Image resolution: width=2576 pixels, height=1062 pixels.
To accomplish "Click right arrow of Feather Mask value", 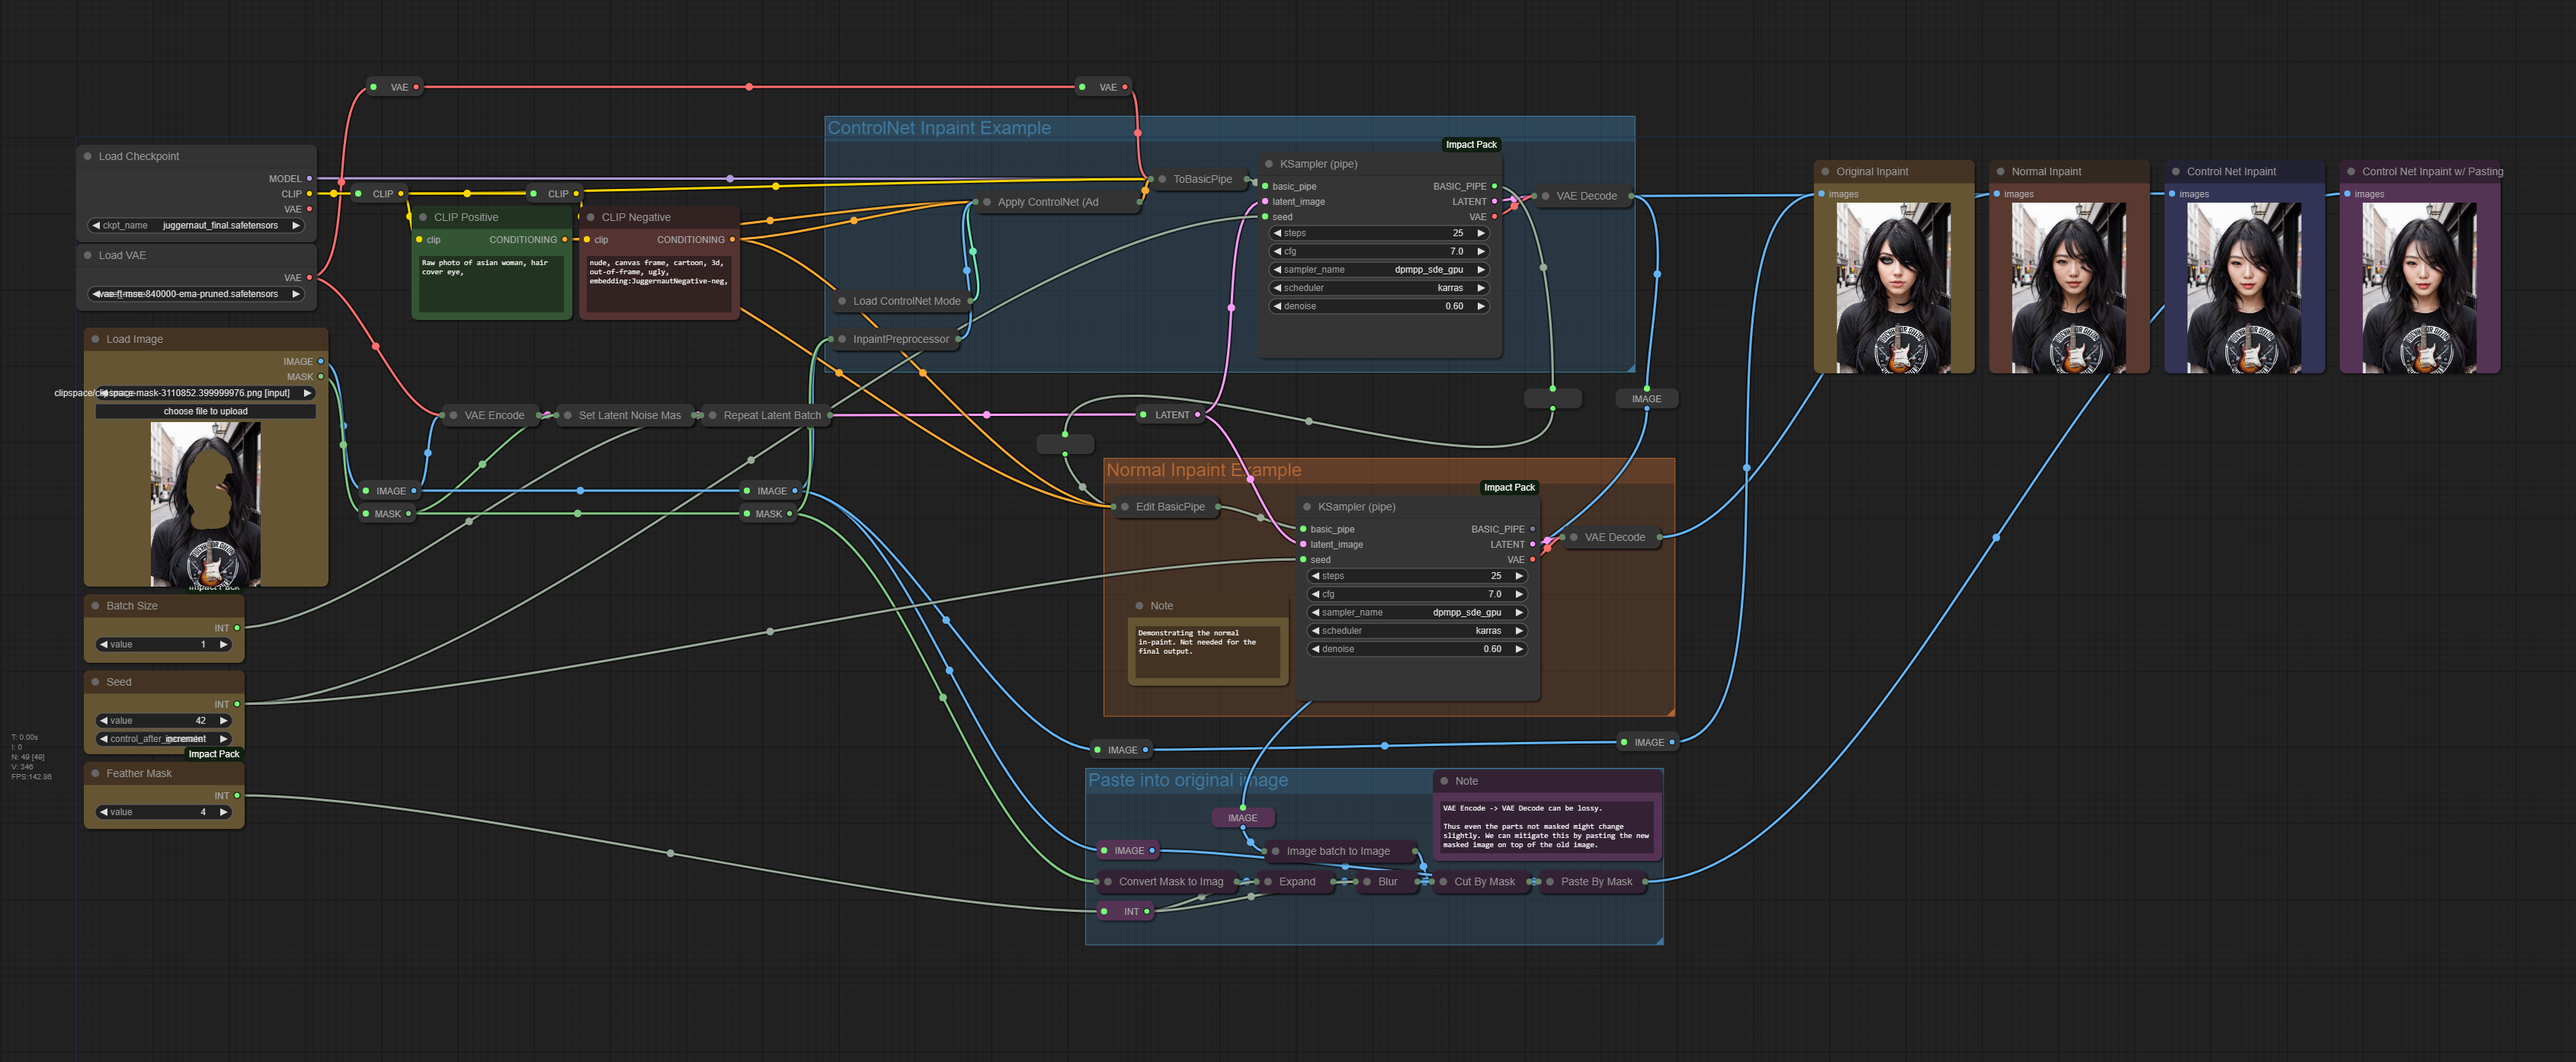I will coord(223,813).
